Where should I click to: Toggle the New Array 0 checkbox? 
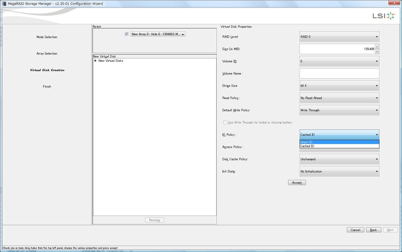(x=127, y=34)
